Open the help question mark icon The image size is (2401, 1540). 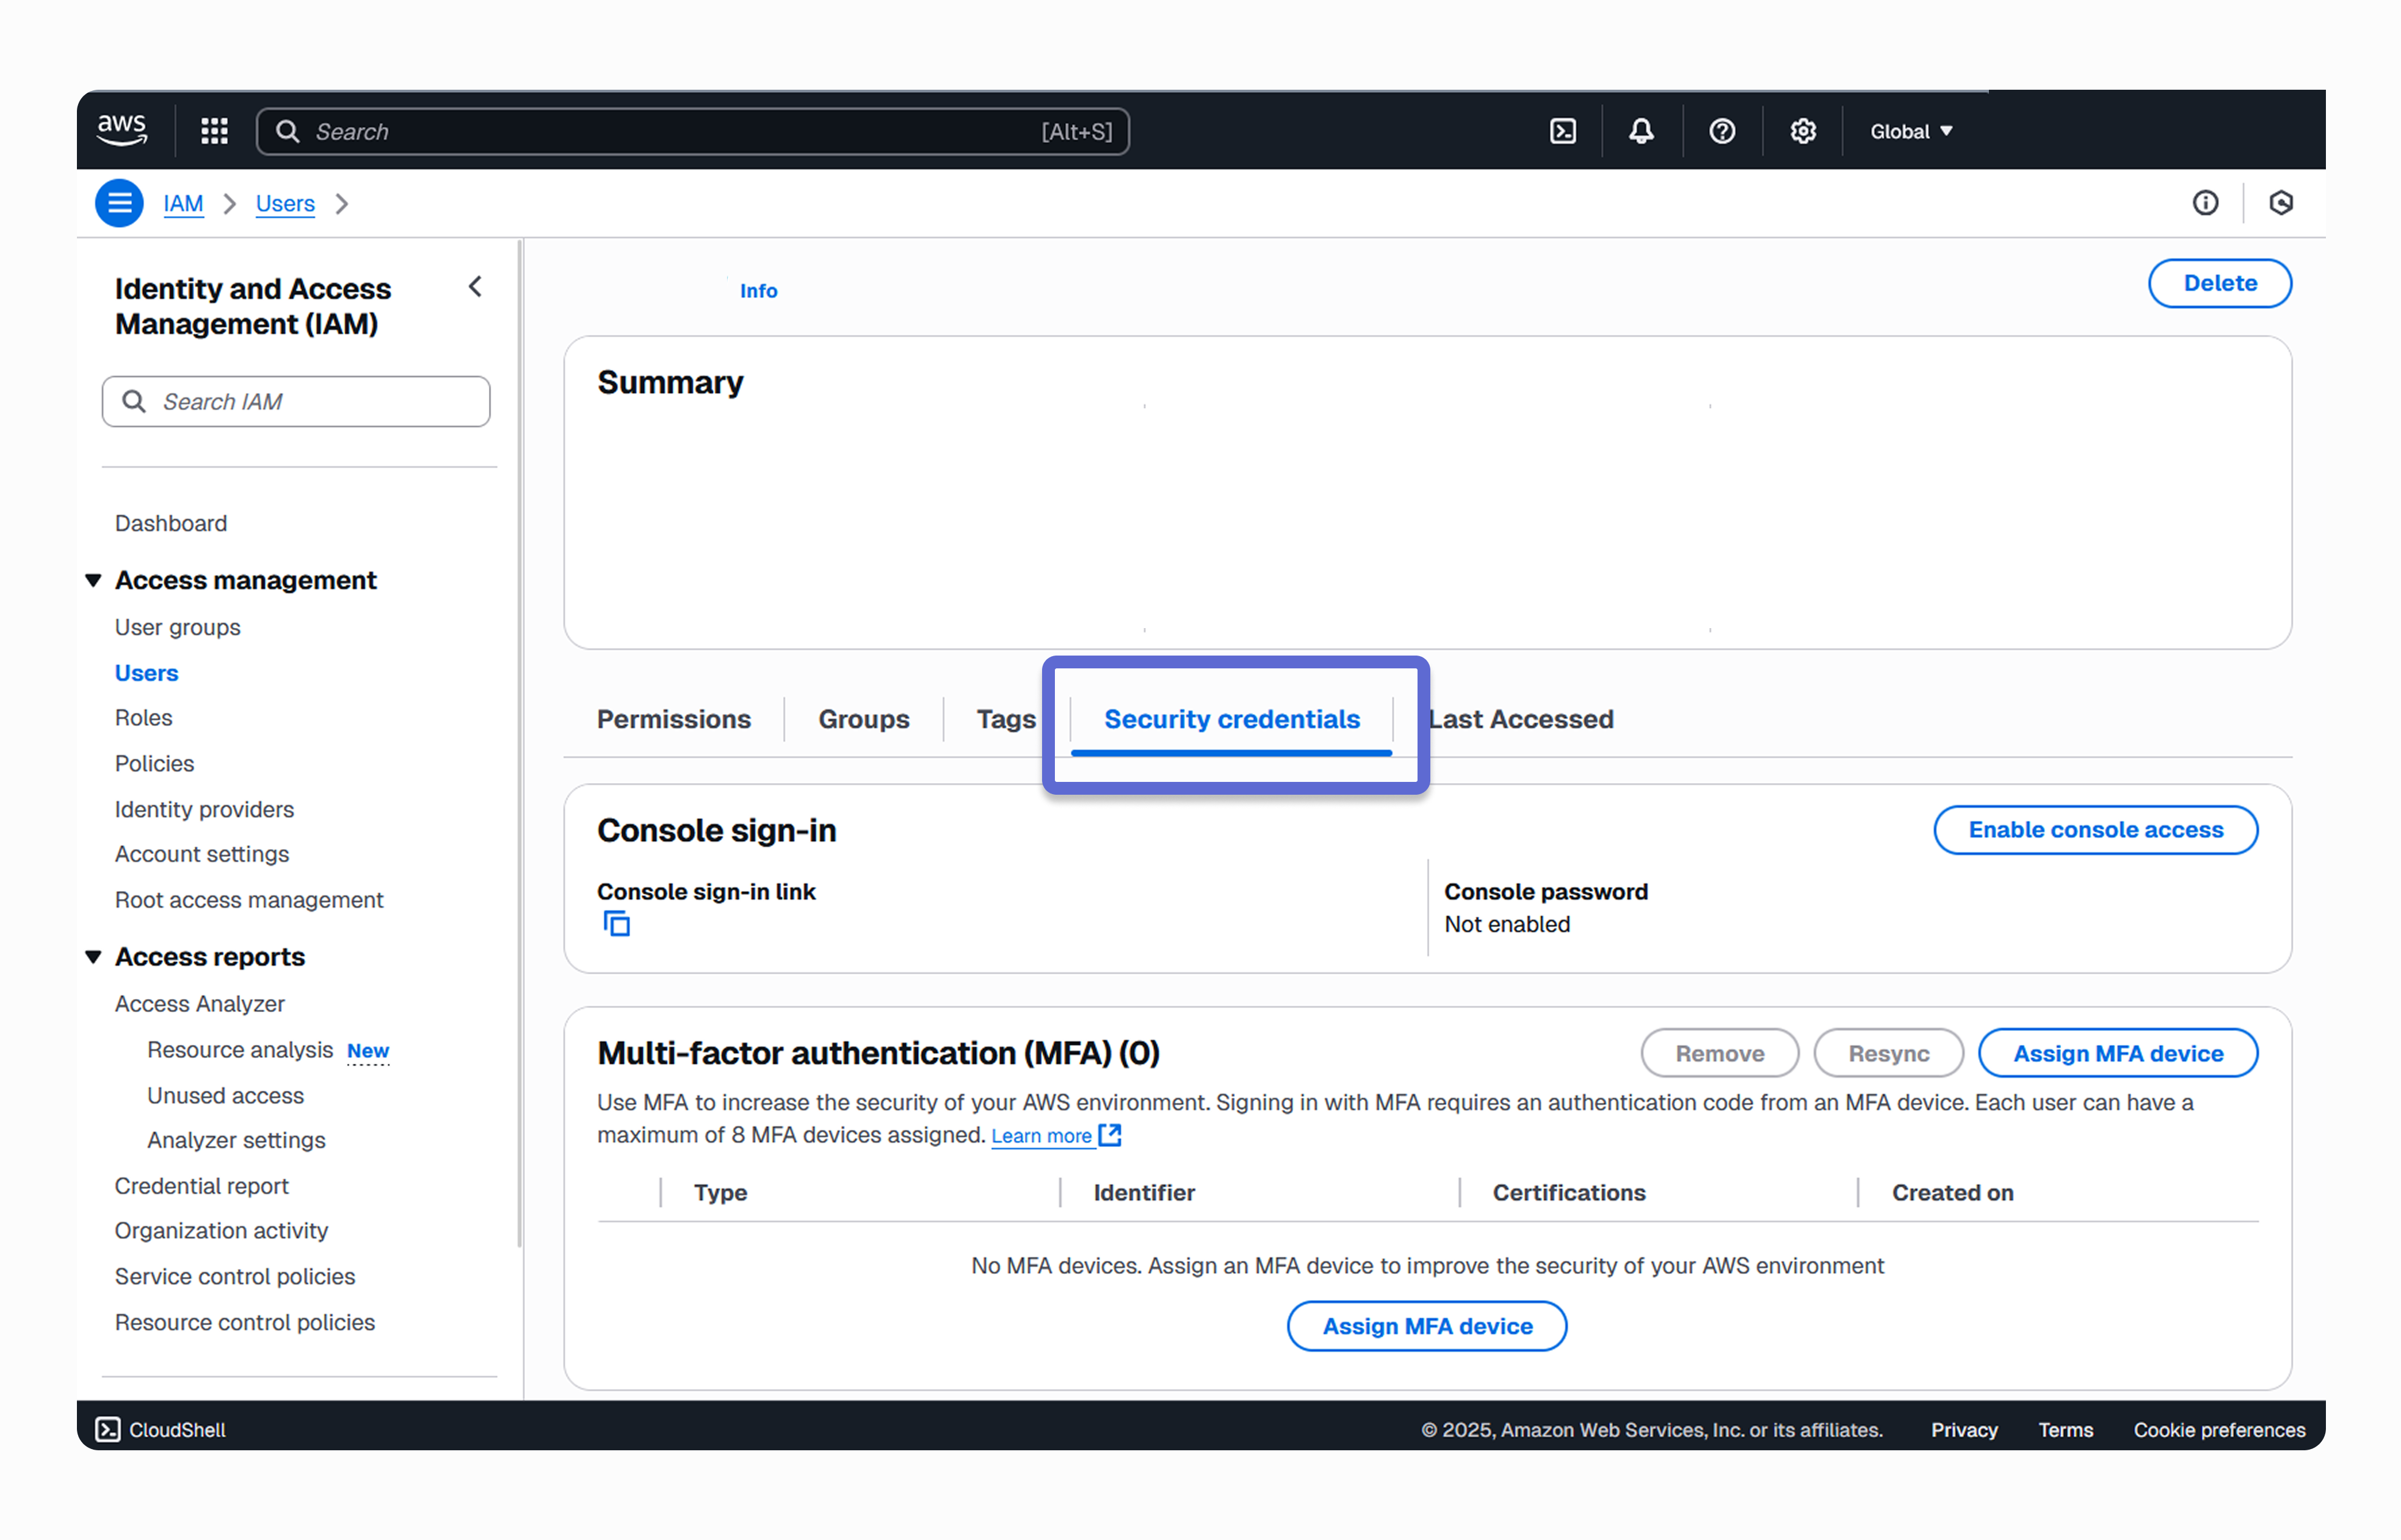(x=1722, y=131)
